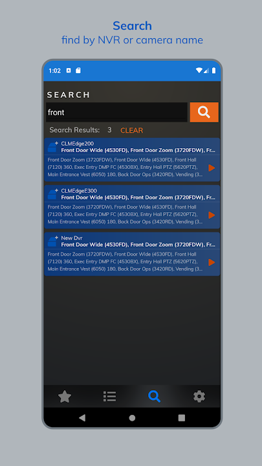Tap Android back navigation triangle

tap(82, 418)
